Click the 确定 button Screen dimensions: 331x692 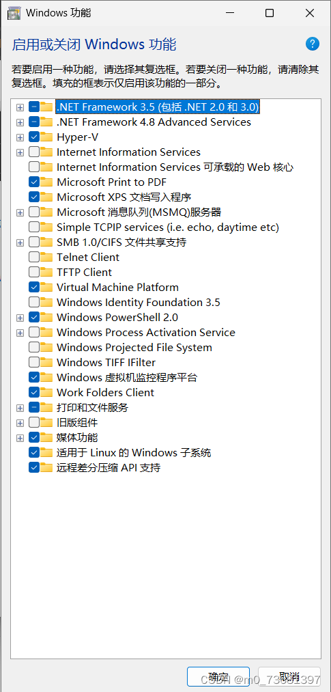218,676
